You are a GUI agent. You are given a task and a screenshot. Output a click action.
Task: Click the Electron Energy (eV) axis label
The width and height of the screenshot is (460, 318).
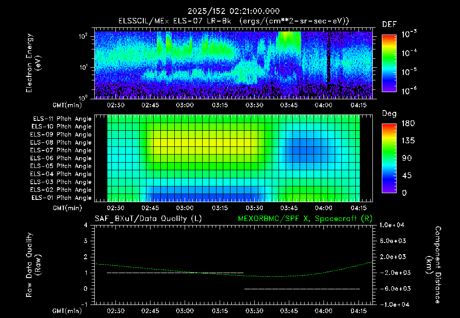pos(33,63)
